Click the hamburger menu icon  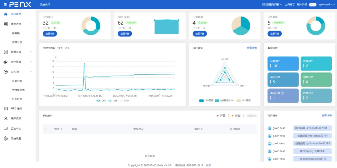coord(5,4)
